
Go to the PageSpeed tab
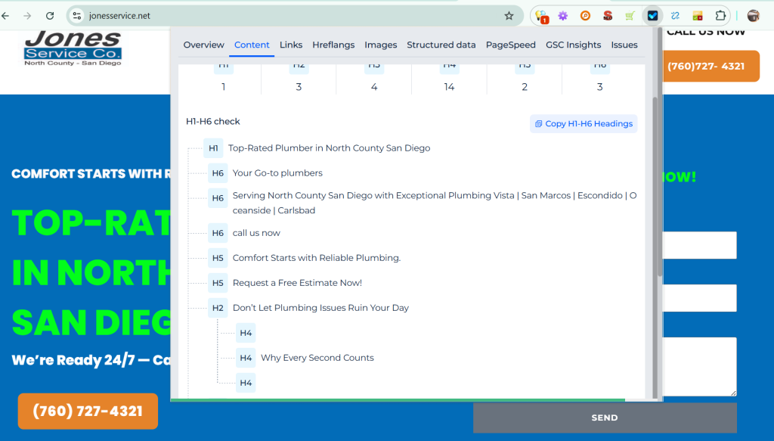point(511,45)
